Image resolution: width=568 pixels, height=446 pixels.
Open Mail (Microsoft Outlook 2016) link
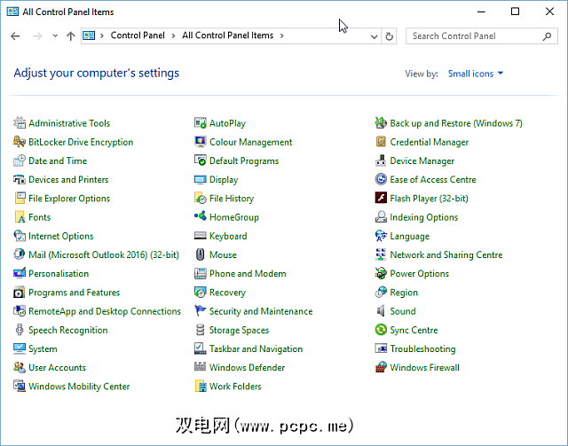click(x=104, y=255)
